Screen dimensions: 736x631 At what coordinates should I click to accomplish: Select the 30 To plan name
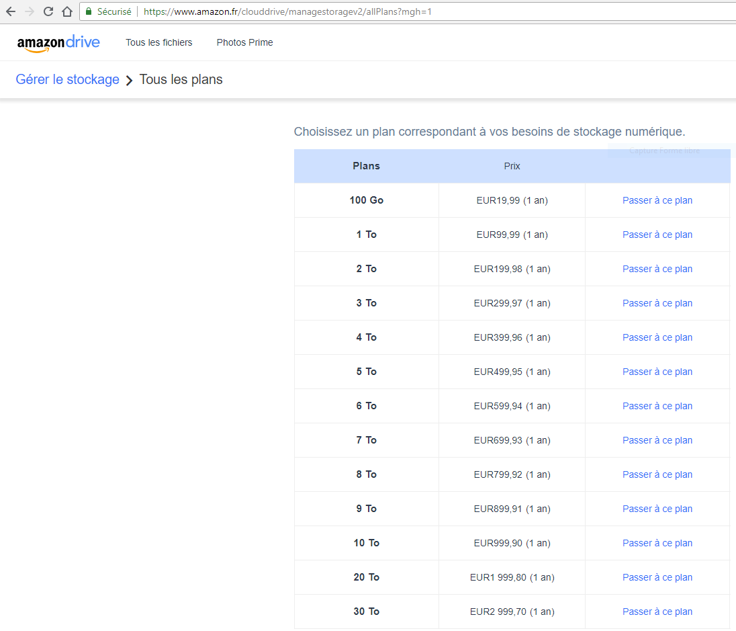(x=366, y=612)
